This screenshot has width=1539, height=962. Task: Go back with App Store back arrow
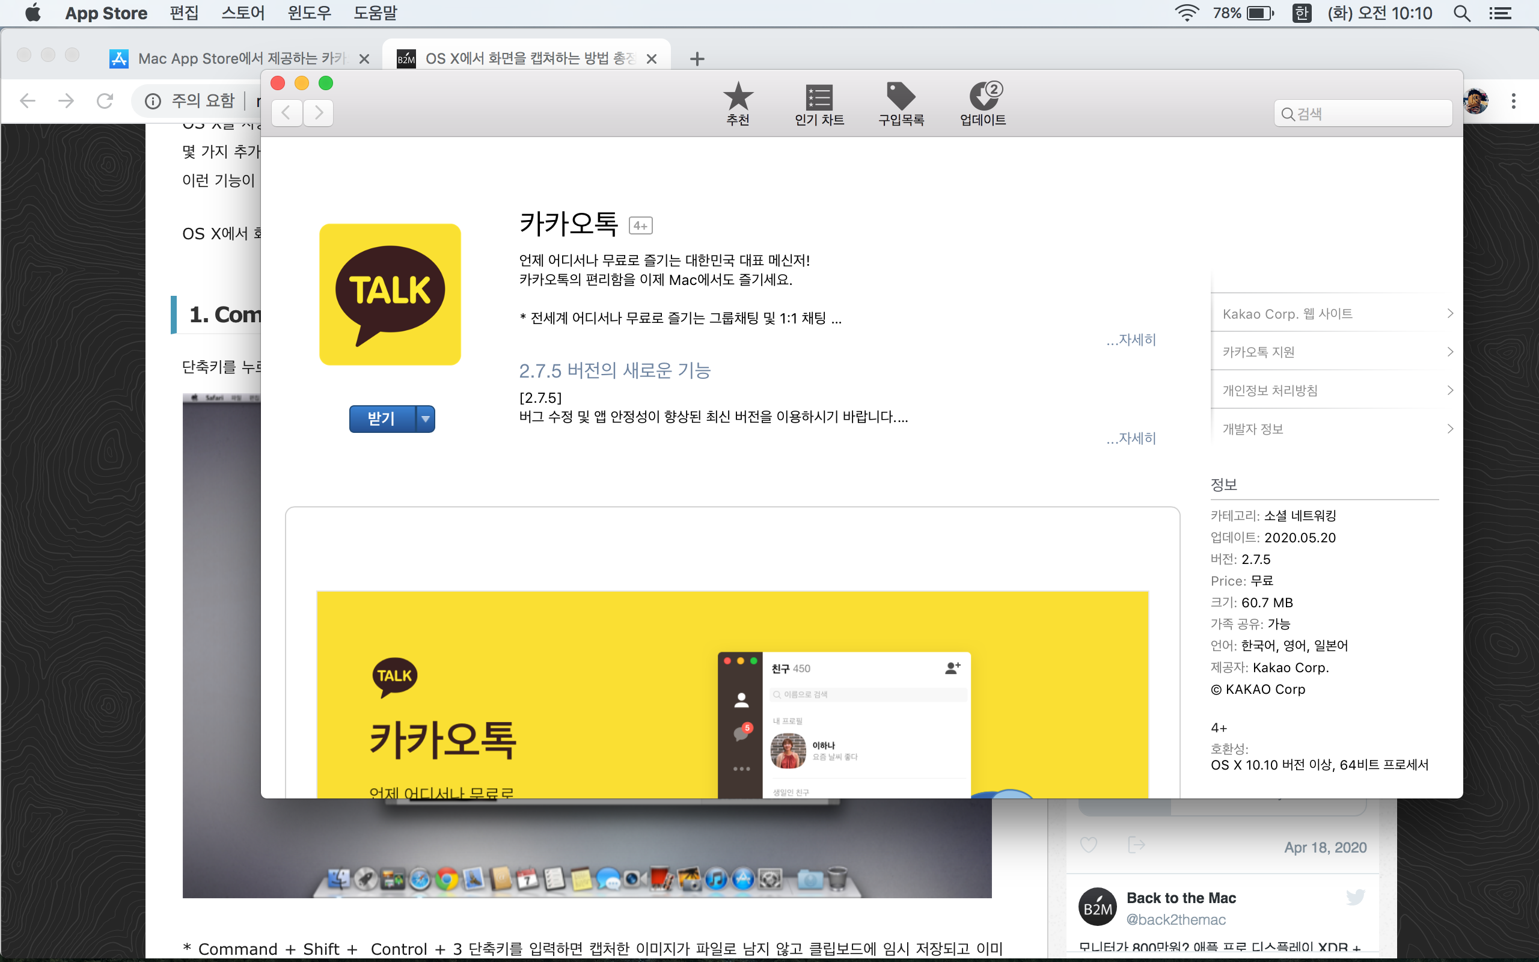(287, 113)
